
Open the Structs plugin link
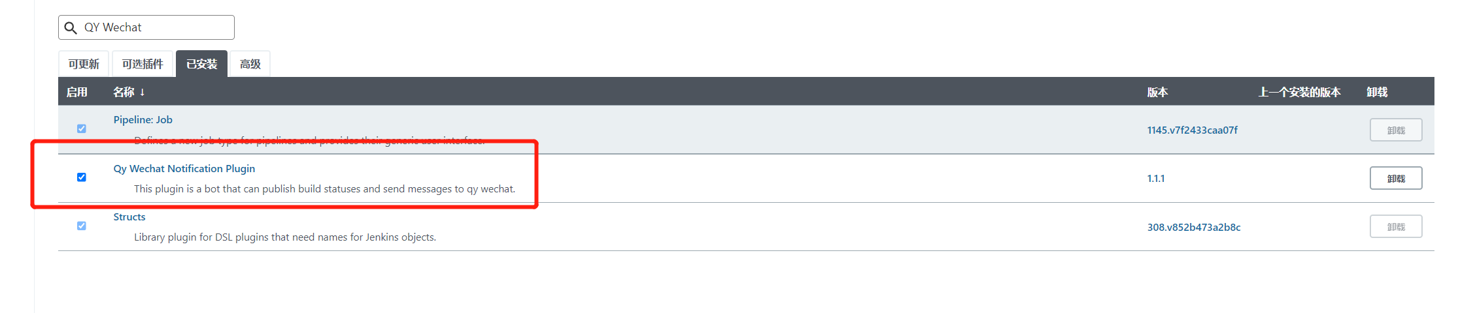[129, 217]
